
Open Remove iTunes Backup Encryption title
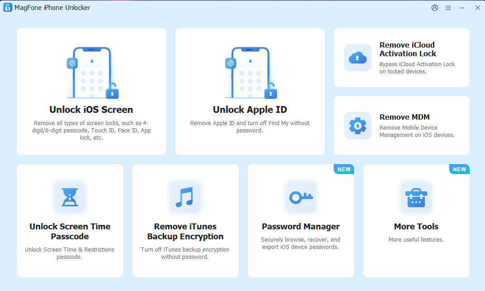tap(185, 231)
